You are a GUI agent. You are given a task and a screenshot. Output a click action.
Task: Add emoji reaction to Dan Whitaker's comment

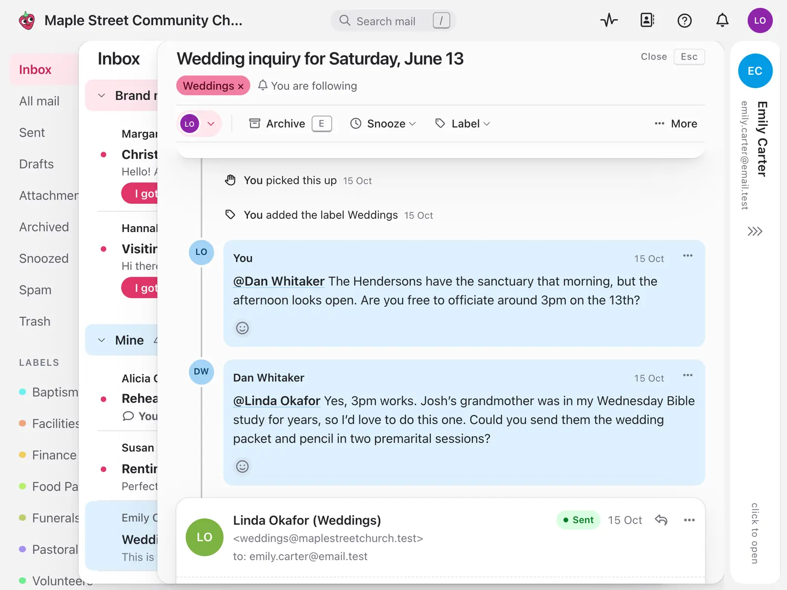(x=242, y=467)
